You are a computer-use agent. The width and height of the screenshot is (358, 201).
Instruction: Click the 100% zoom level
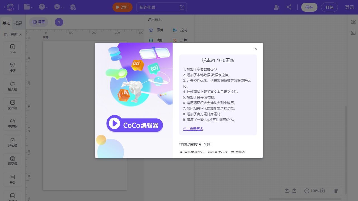(315, 191)
